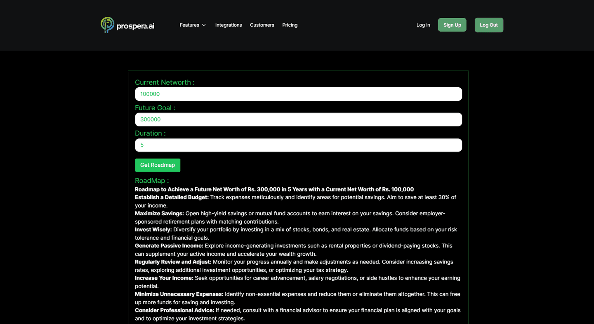The width and height of the screenshot is (594, 324).
Task: Click the 'Increase Your Income:' text
Action: tap(164, 278)
